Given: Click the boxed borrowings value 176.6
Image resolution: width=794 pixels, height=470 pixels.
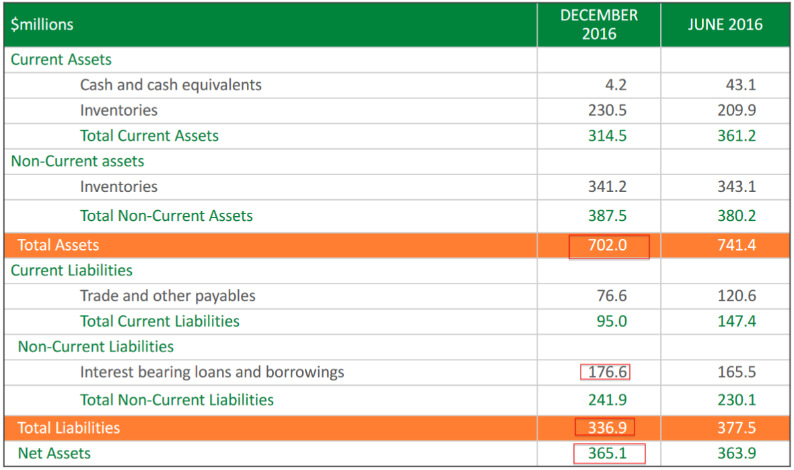Looking at the screenshot, I should point(606,372).
